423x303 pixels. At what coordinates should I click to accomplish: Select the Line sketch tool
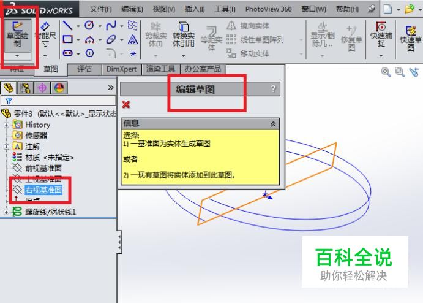67,25
